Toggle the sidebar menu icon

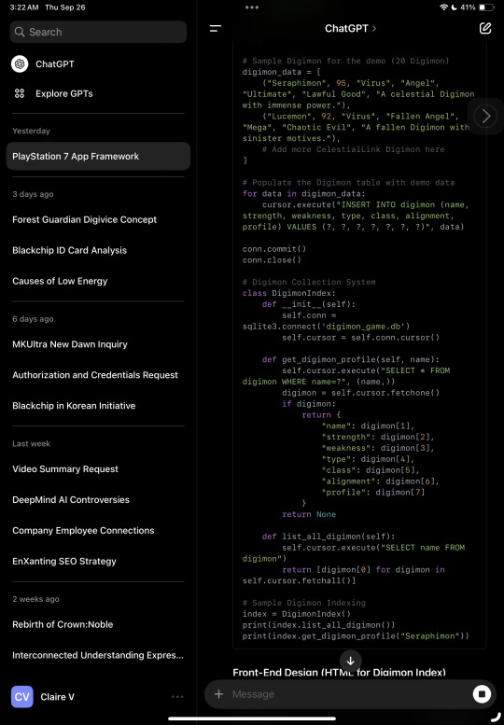click(216, 29)
